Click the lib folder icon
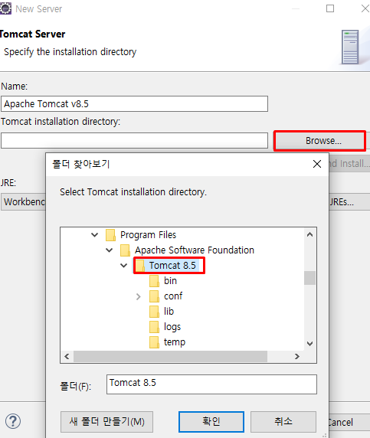370x438 pixels. [x=154, y=312]
